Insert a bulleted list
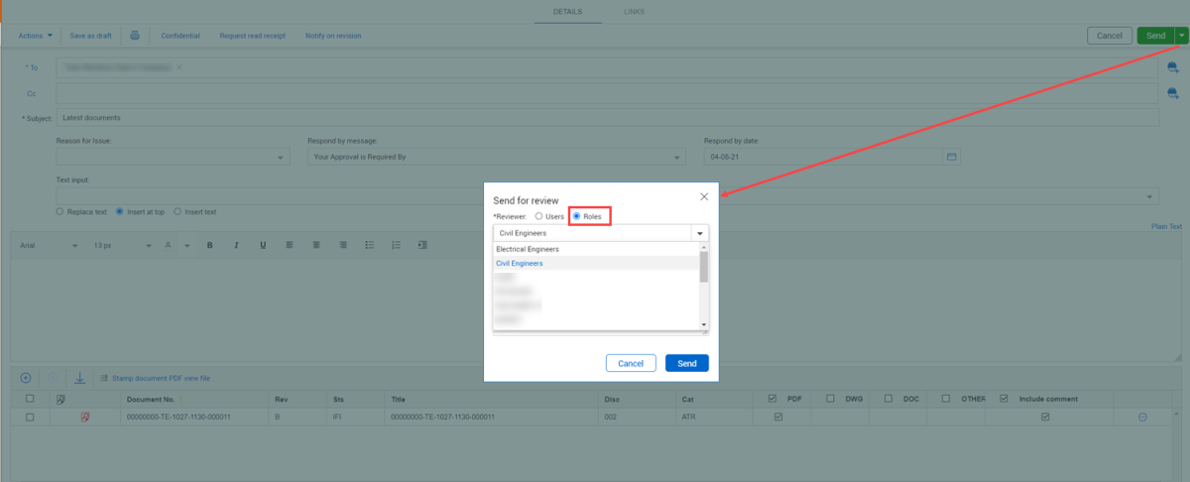1190x482 pixels. point(369,245)
